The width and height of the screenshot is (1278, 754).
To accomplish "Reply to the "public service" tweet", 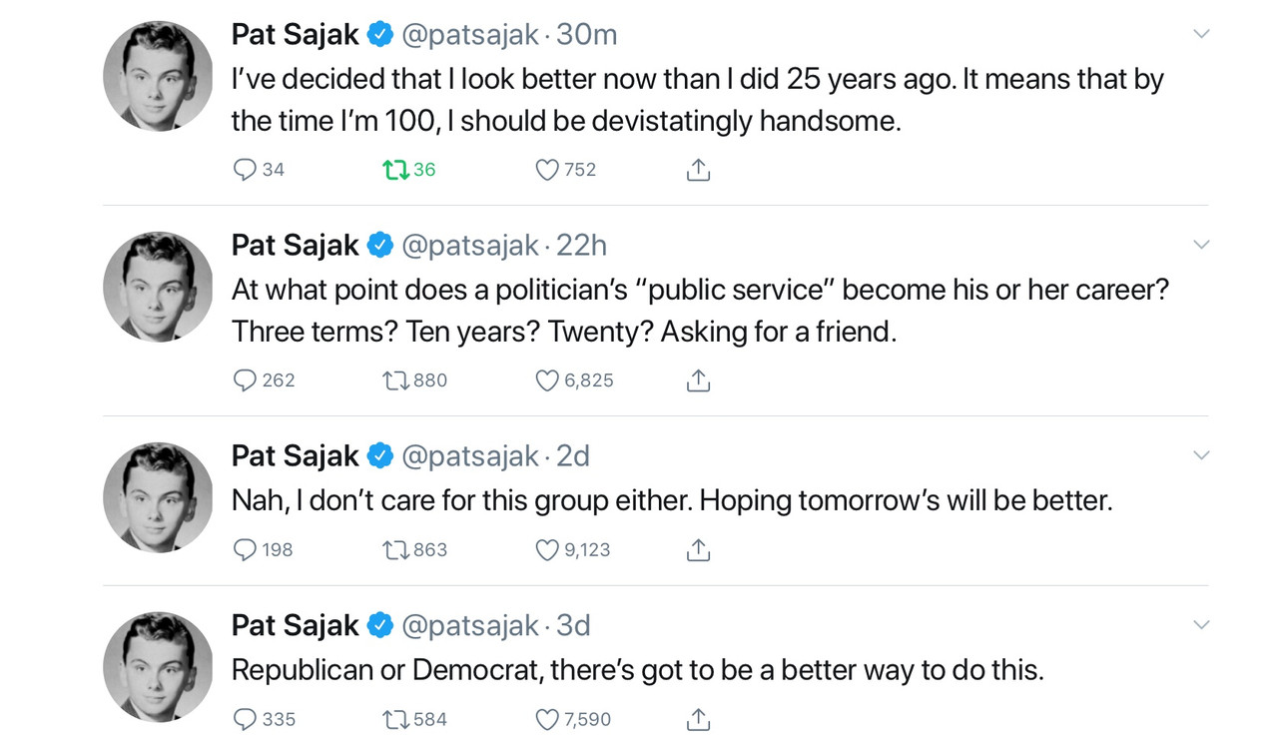I will [x=245, y=380].
